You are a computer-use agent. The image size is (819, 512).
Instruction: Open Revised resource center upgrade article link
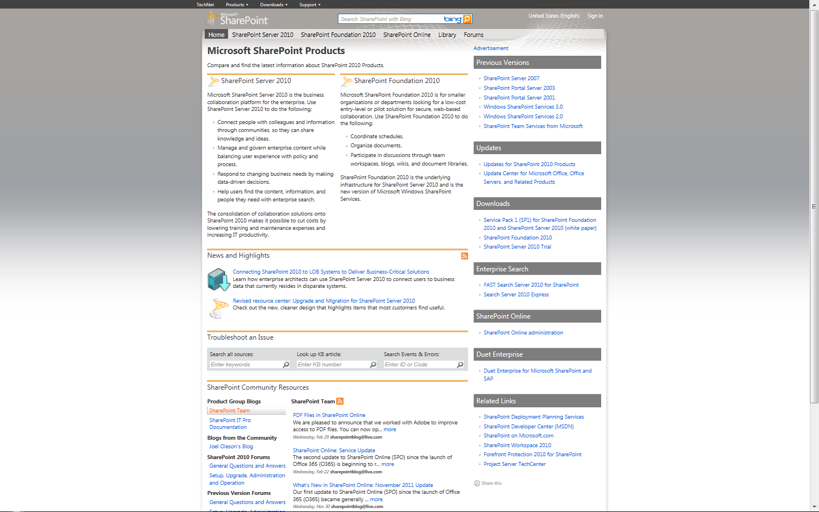pyautogui.click(x=324, y=301)
